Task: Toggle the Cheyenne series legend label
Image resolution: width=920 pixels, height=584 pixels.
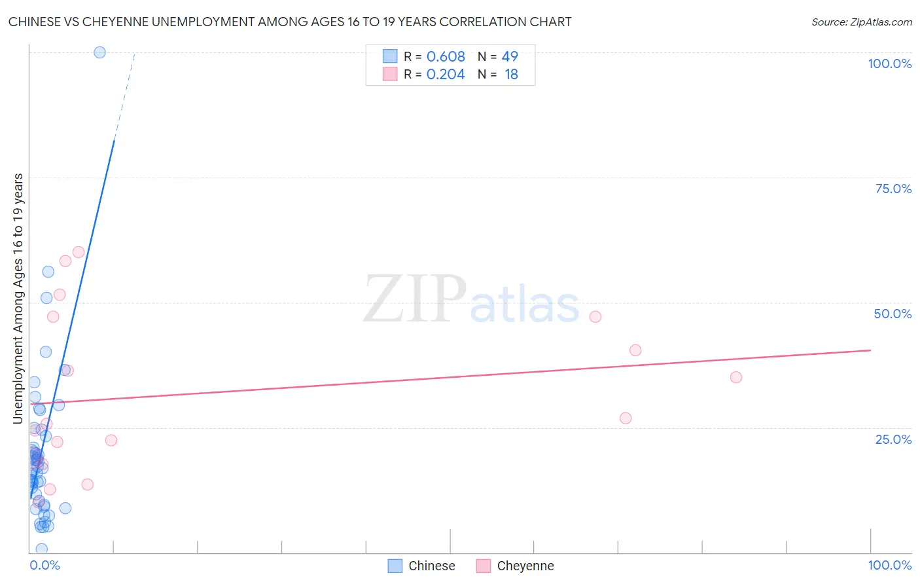Action: (525, 566)
